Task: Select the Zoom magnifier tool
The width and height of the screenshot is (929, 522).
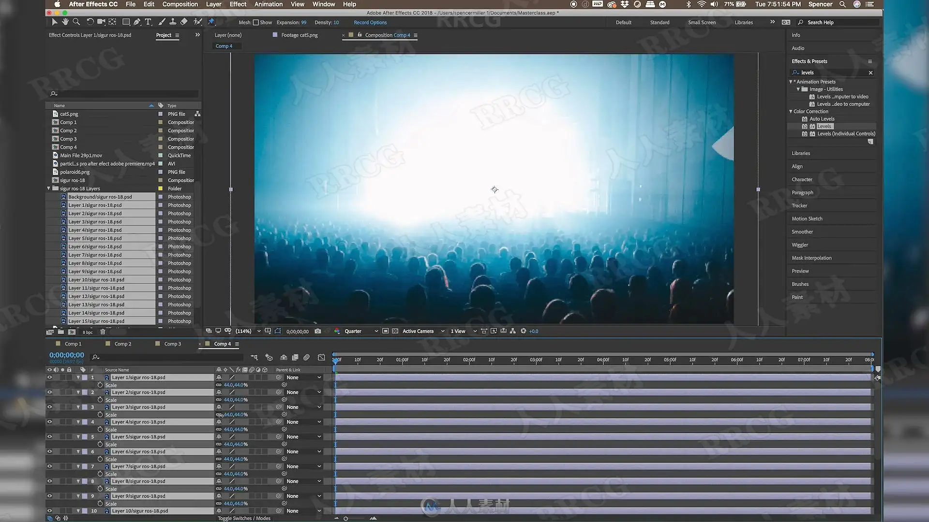Action: (x=76, y=22)
